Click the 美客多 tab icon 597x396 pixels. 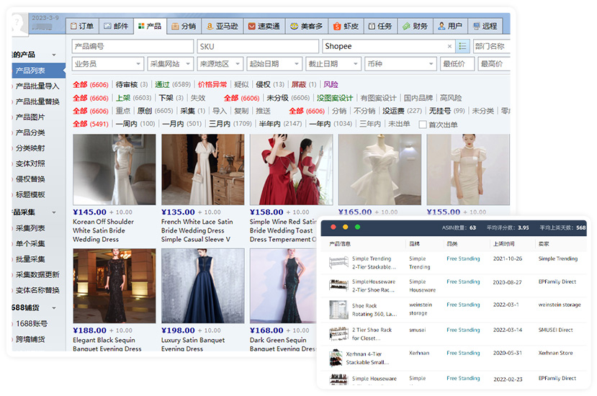(x=294, y=26)
